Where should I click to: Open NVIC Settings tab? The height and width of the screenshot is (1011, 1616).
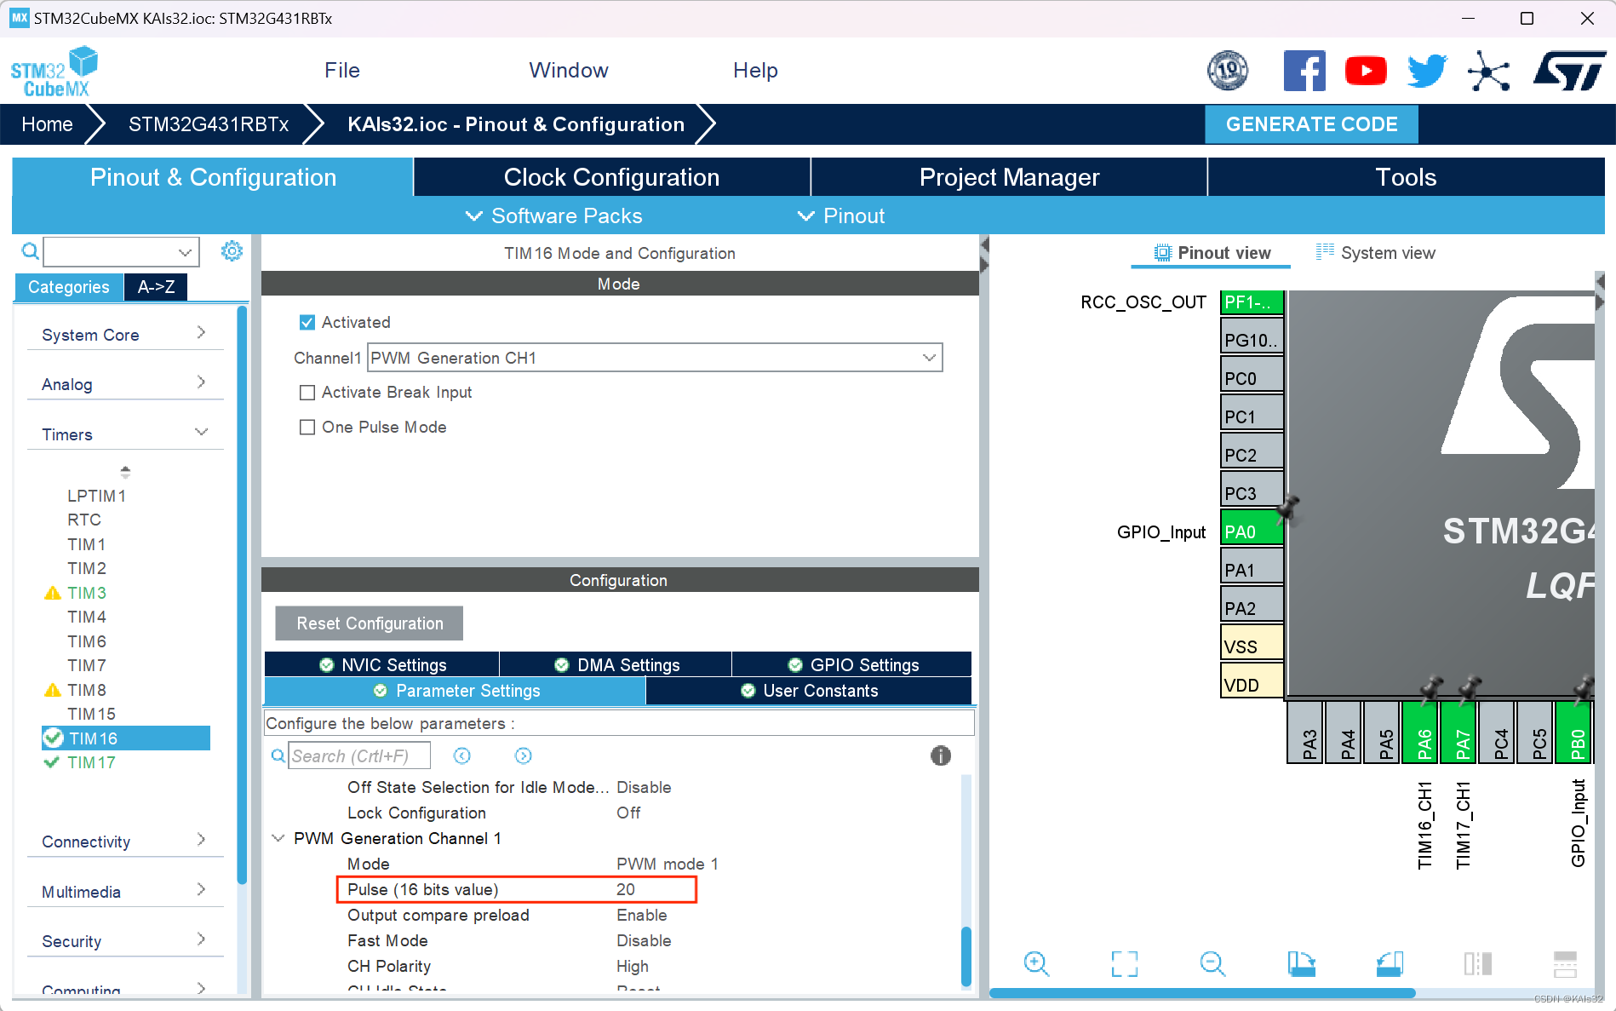pos(381,664)
